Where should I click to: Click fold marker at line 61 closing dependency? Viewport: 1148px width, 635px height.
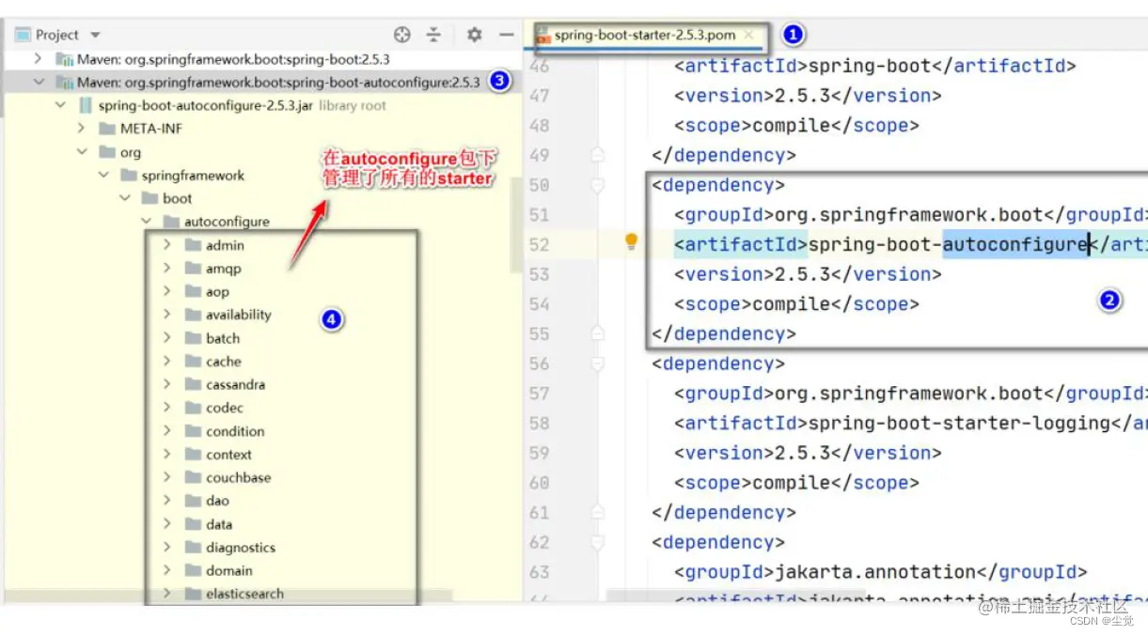[596, 512]
